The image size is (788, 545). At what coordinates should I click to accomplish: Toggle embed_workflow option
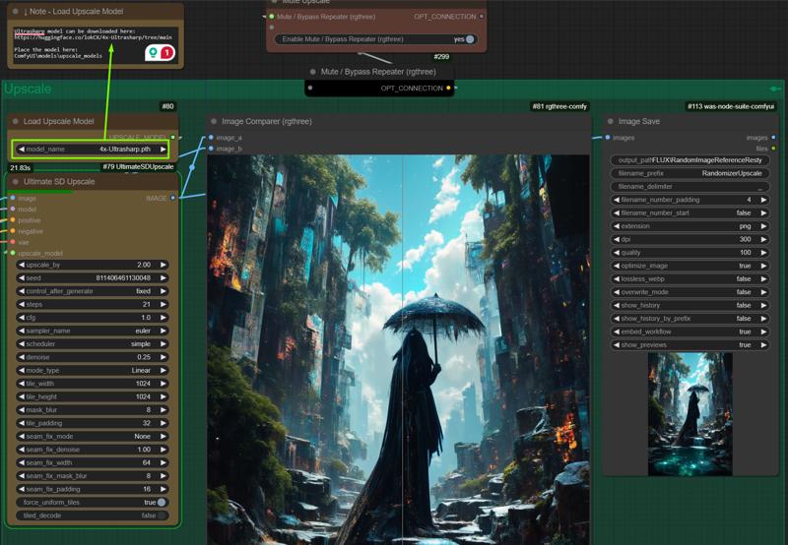689,332
